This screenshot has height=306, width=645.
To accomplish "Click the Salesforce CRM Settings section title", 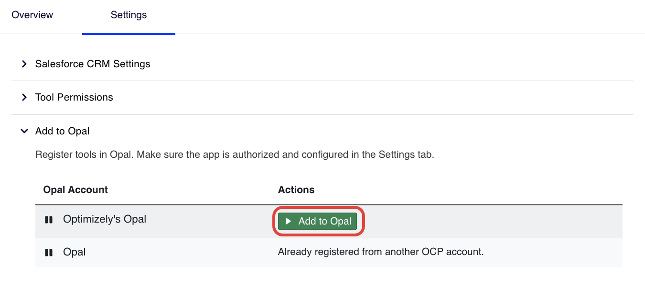I will click(x=93, y=64).
